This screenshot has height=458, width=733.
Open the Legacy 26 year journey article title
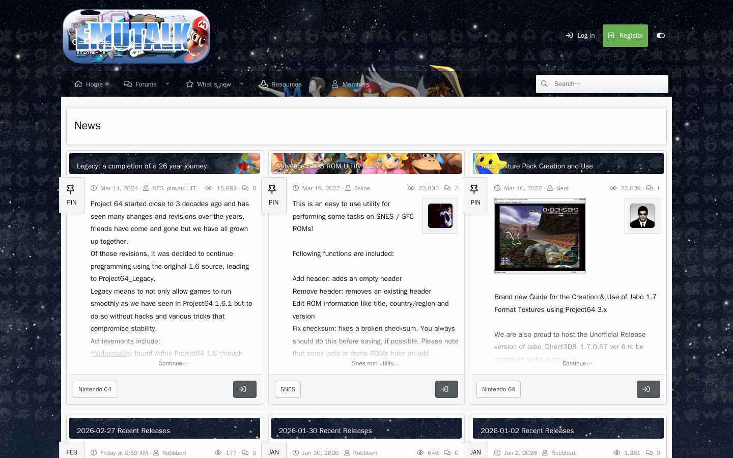[x=142, y=166]
